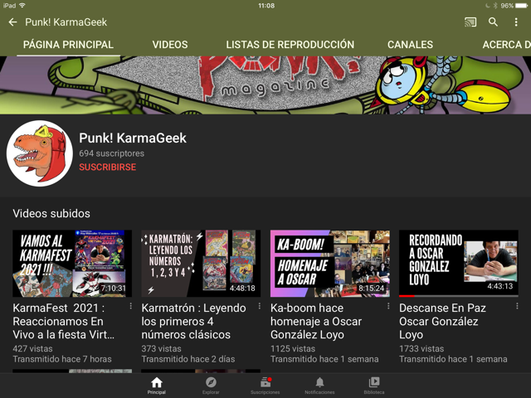Screen dimensions: 531x398
Task: Open the Explorar compass icon
Action: pyautogui.click(x=211, y=383)
